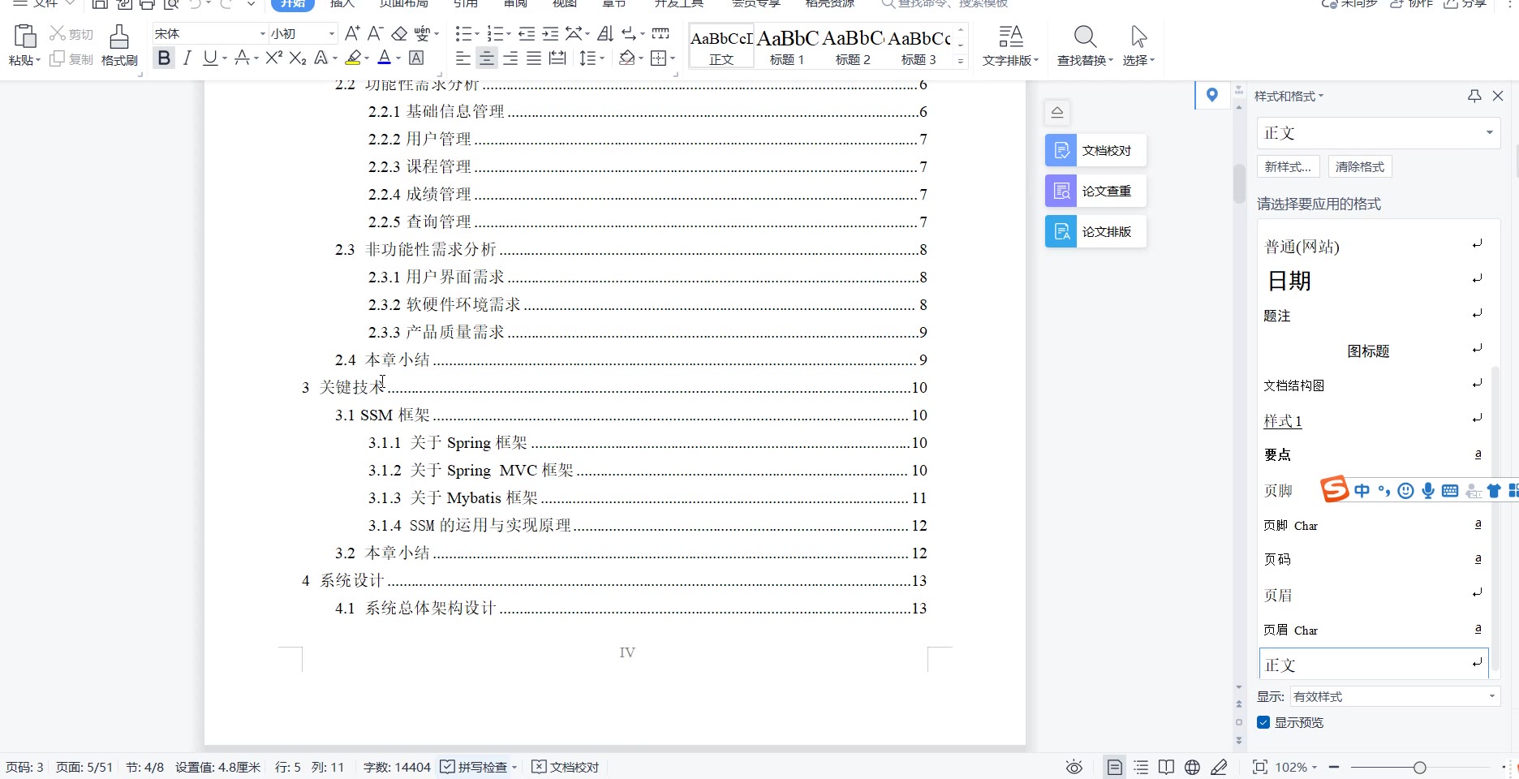Apply the 标题 3 style
Image resolution: width=1519 pixels, height=779 pixels.
(919, 46)
